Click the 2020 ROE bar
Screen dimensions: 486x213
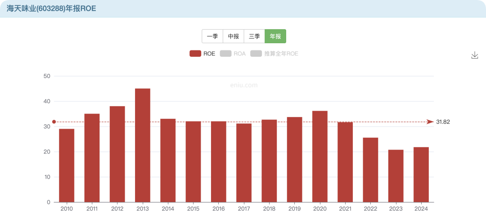[320, 156]
